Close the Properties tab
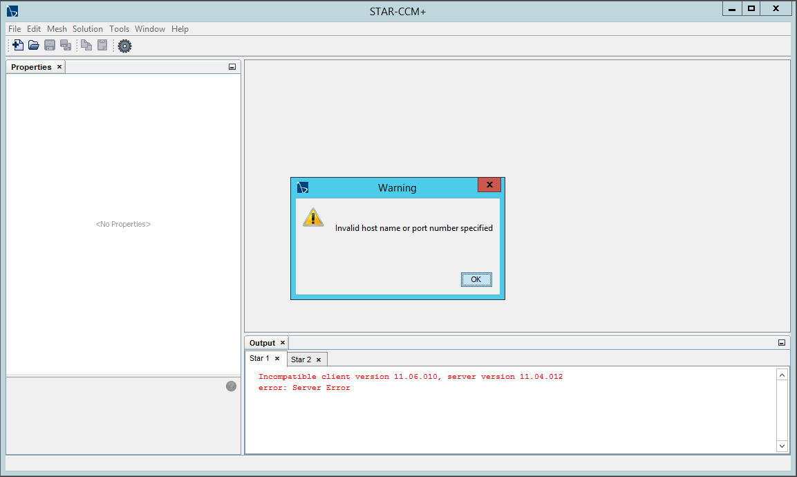The image size is (797, 477). pyautogui.click(x=59, y=66)
